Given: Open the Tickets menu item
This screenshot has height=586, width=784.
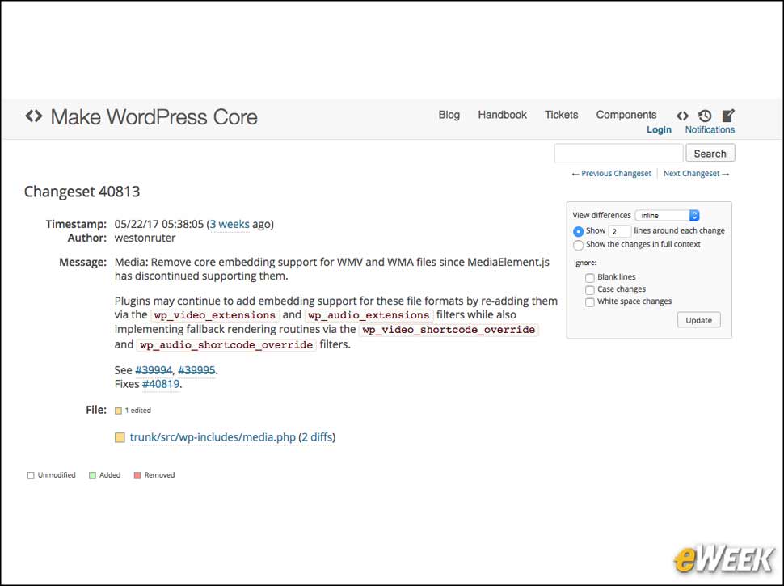Looking at the screenshot, I should click(x=561, y=115).
